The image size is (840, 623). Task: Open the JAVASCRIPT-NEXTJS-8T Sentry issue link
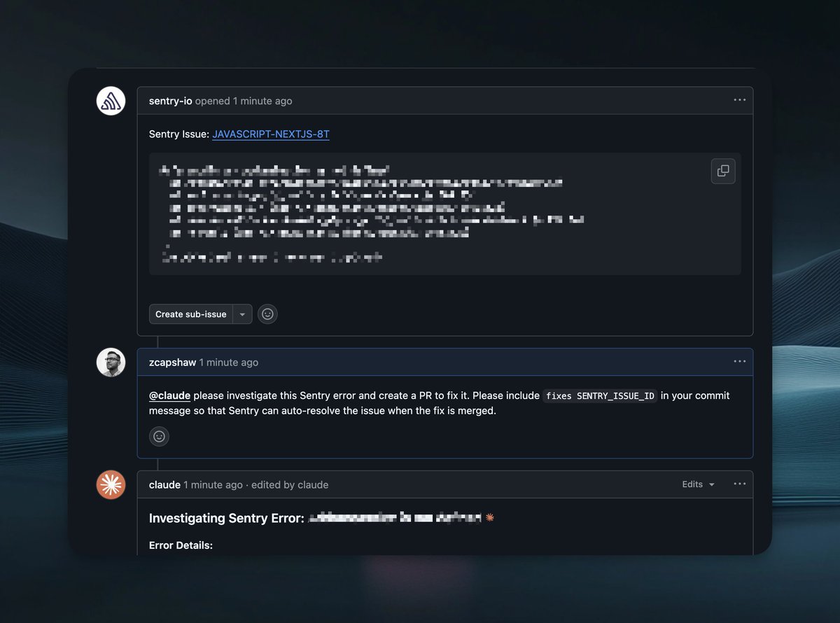[x=271, y=134]
